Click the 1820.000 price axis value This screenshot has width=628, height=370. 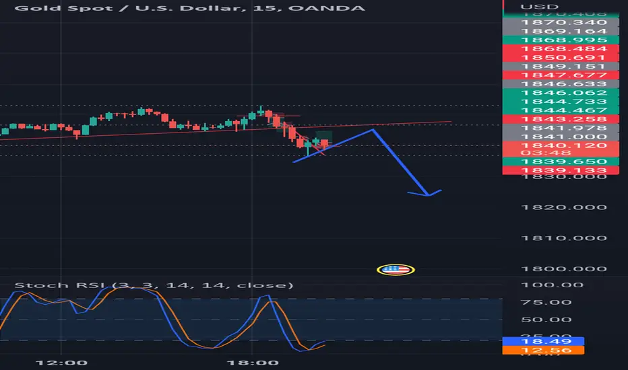564,207
